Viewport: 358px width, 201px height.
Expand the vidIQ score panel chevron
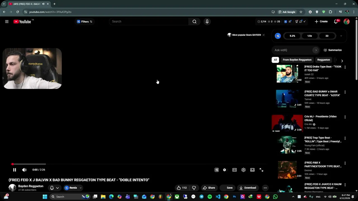click(x=341, y=36)
